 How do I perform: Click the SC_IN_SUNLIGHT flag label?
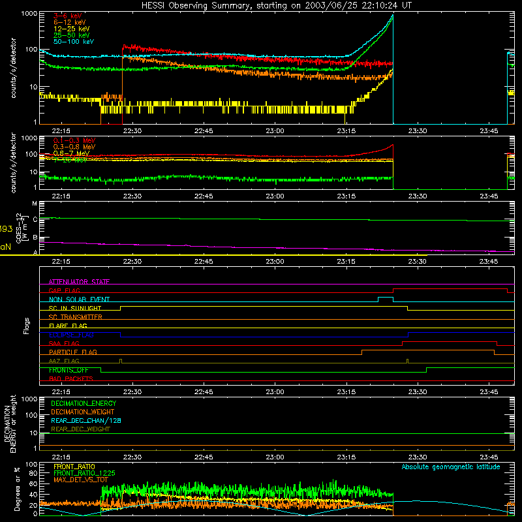pos(75,308)
